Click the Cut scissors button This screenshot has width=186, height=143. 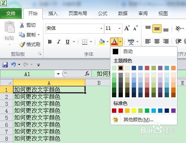click(x=28, y=25)
